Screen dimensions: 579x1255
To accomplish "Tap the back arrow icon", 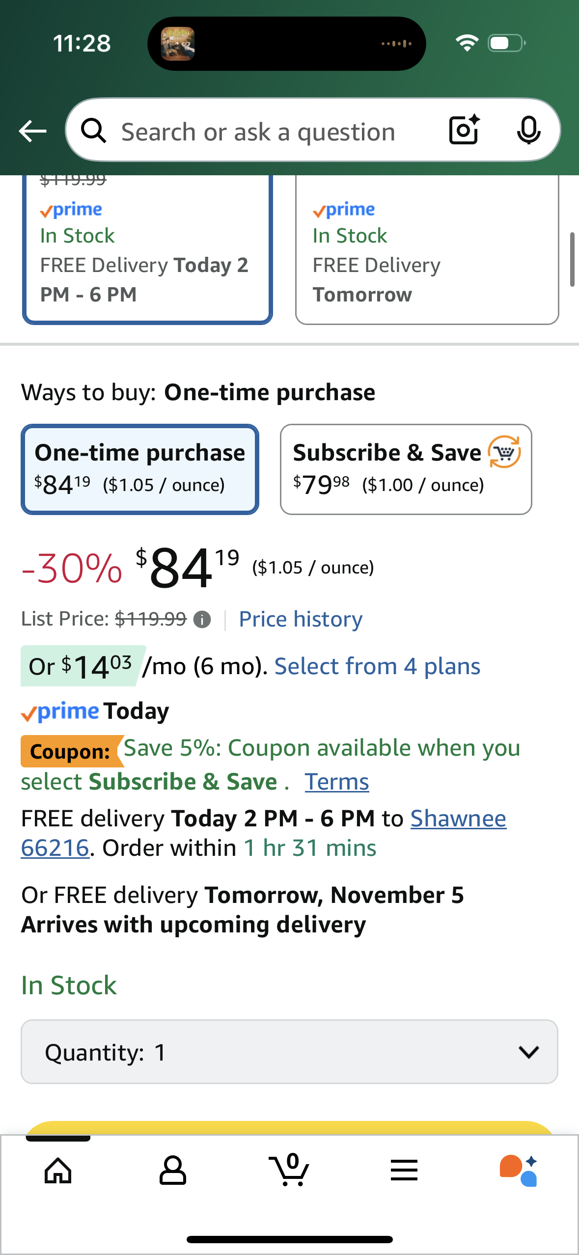I will click(x=32, y=131).
